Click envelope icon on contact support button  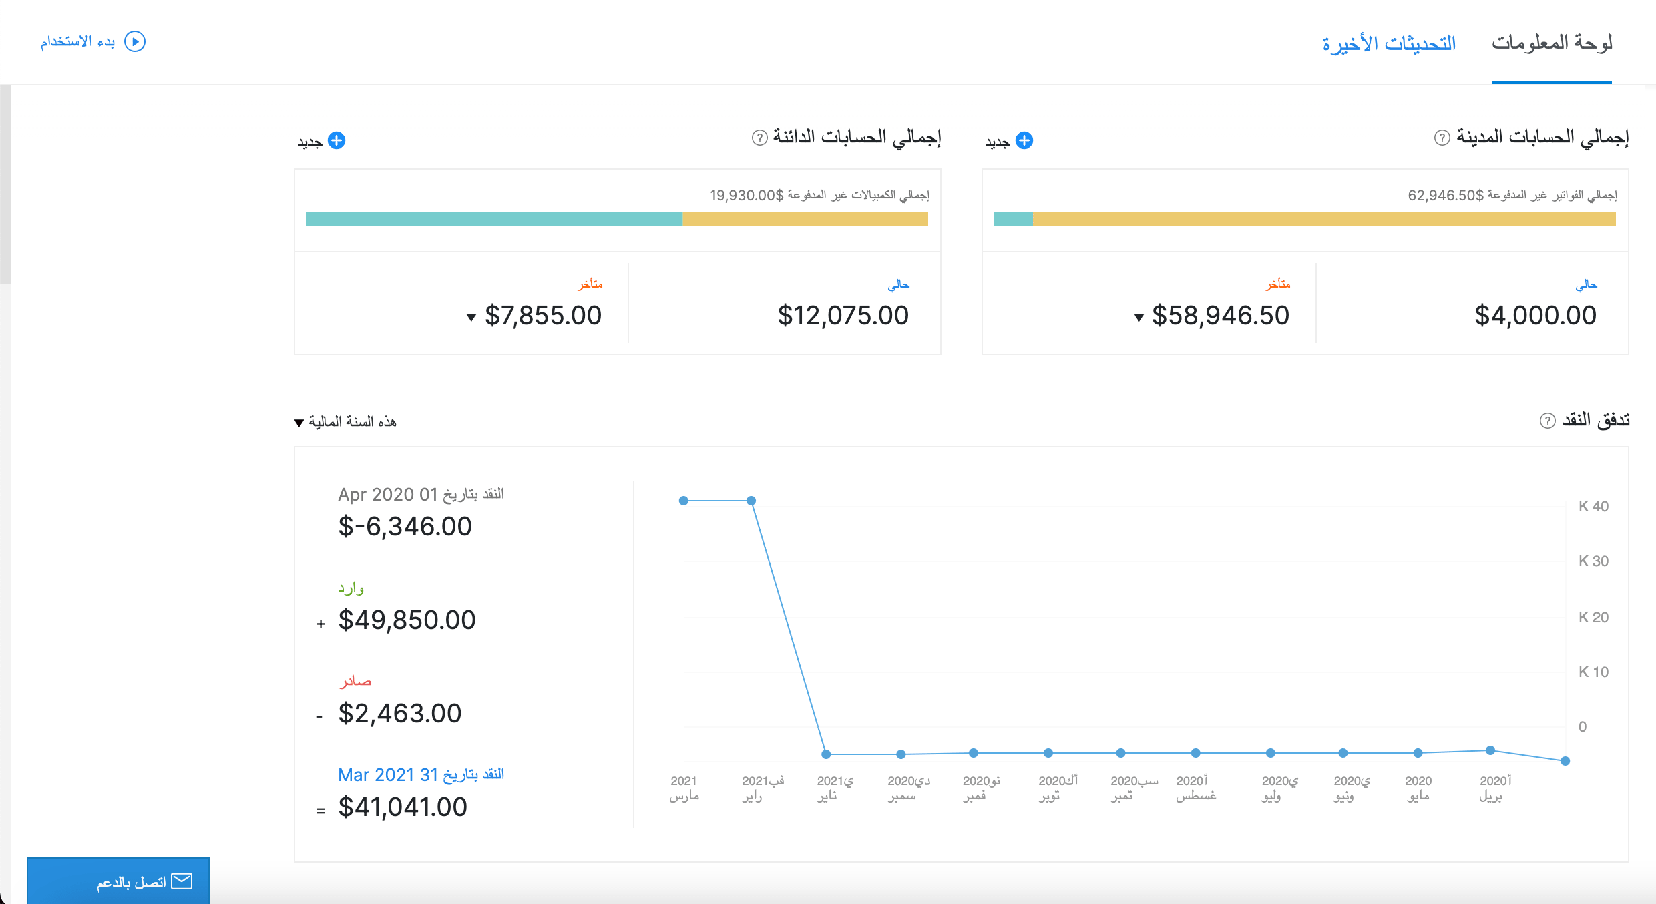pyautogui.click(x=182, y=881)
